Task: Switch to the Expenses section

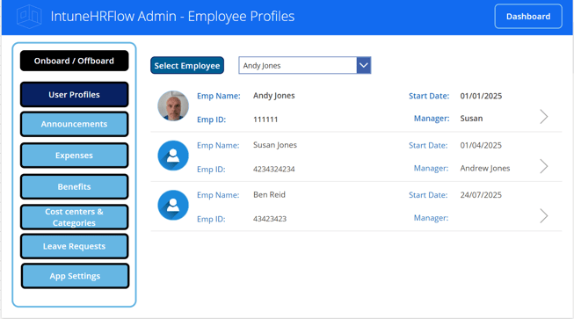Action: 75,156
